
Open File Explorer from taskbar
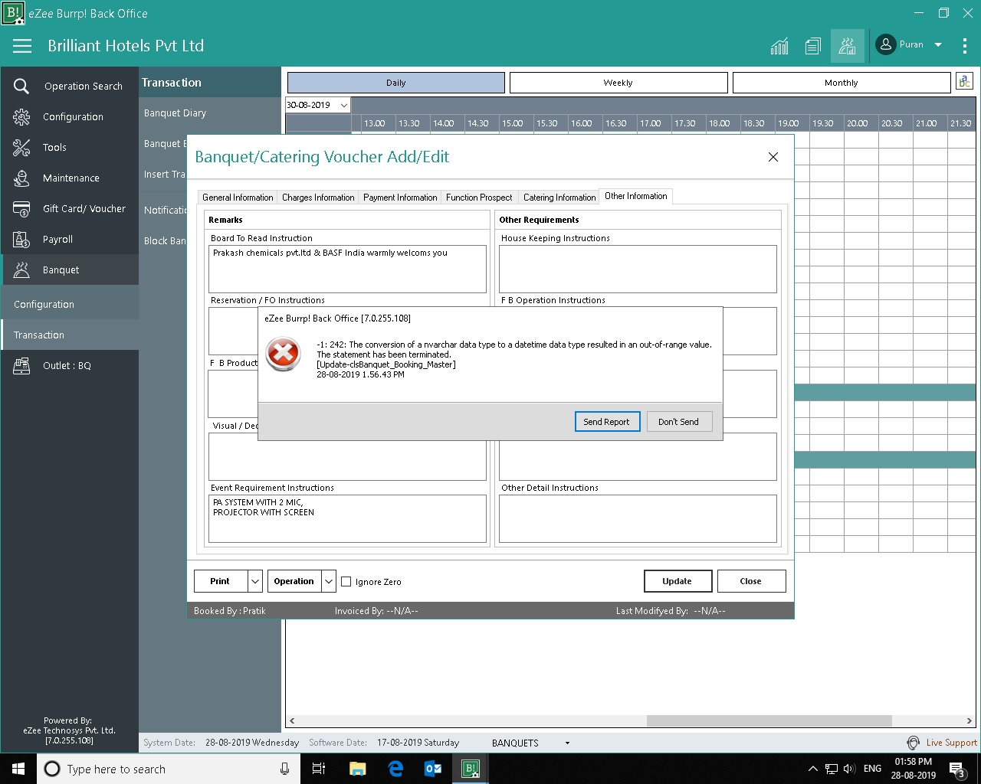coord(357,769)
